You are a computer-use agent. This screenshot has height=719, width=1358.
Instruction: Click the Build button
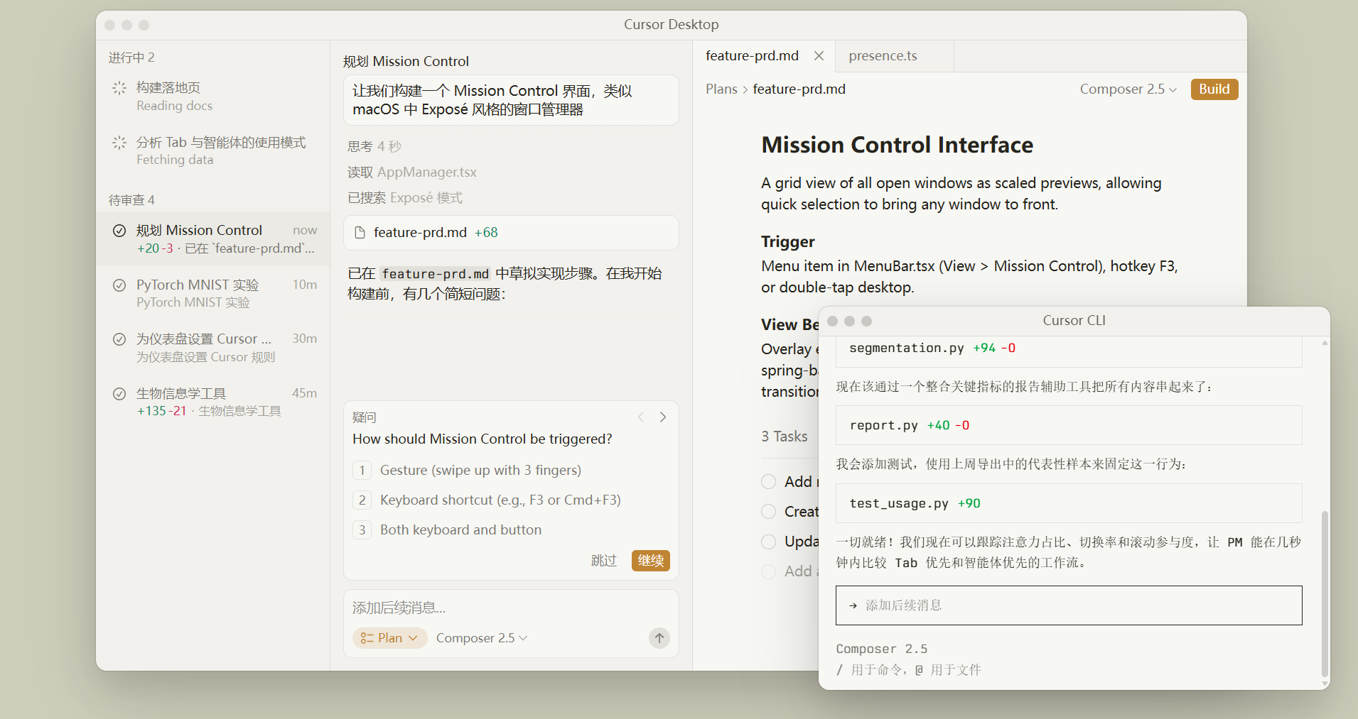(x=1214, y=89)
